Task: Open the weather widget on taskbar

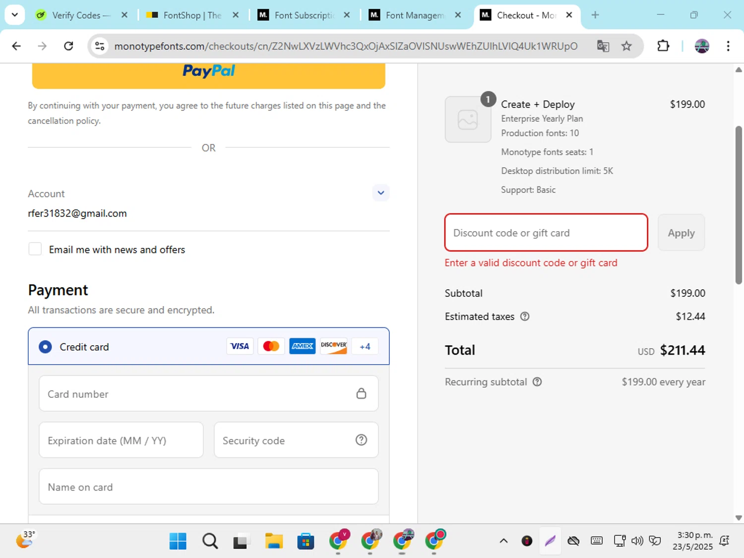Action: 26,540
